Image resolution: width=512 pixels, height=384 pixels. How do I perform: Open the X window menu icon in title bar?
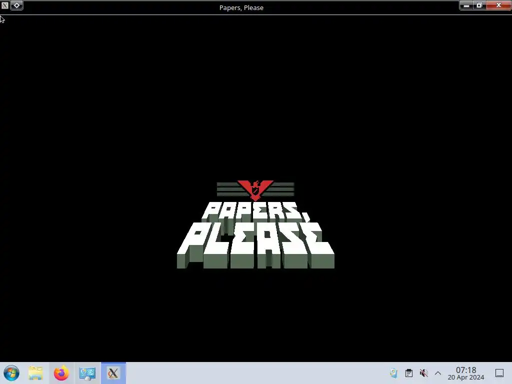[5, 5]
